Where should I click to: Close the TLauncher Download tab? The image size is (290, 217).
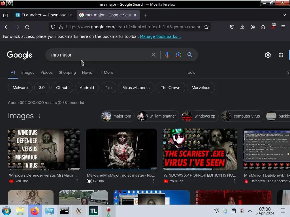(x=71, y=15)
